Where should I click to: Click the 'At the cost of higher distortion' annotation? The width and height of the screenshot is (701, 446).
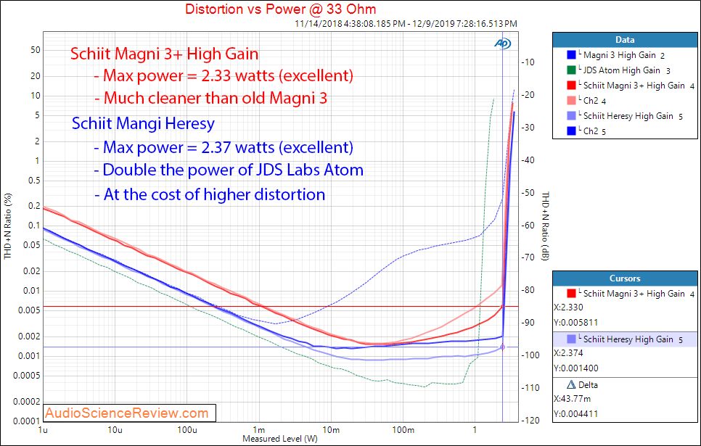210,194
